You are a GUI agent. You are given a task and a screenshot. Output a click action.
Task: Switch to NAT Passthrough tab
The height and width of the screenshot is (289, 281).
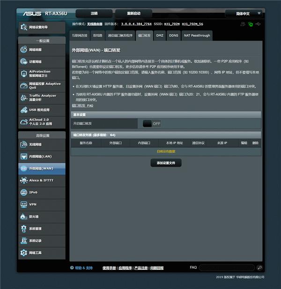197,36
